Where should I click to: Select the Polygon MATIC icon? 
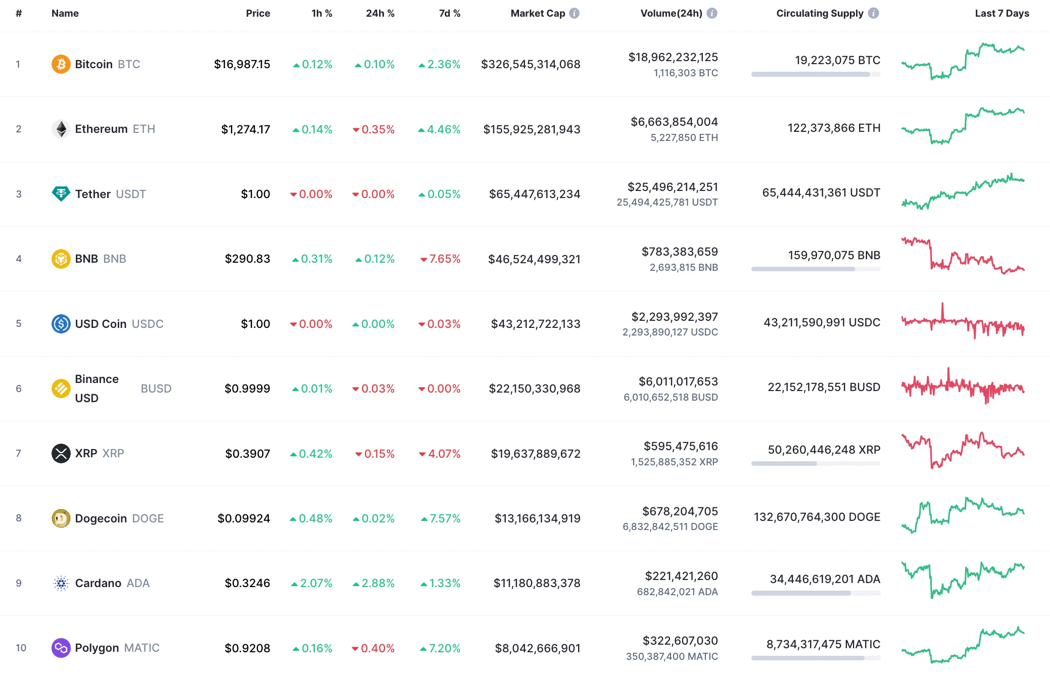(61, 647)
